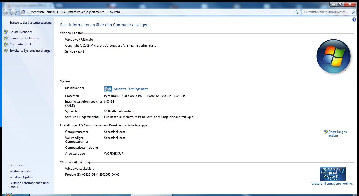Open the address bar history dropdown arrow
This screenshot has height=196, width=359.
[x=291, y=12]
